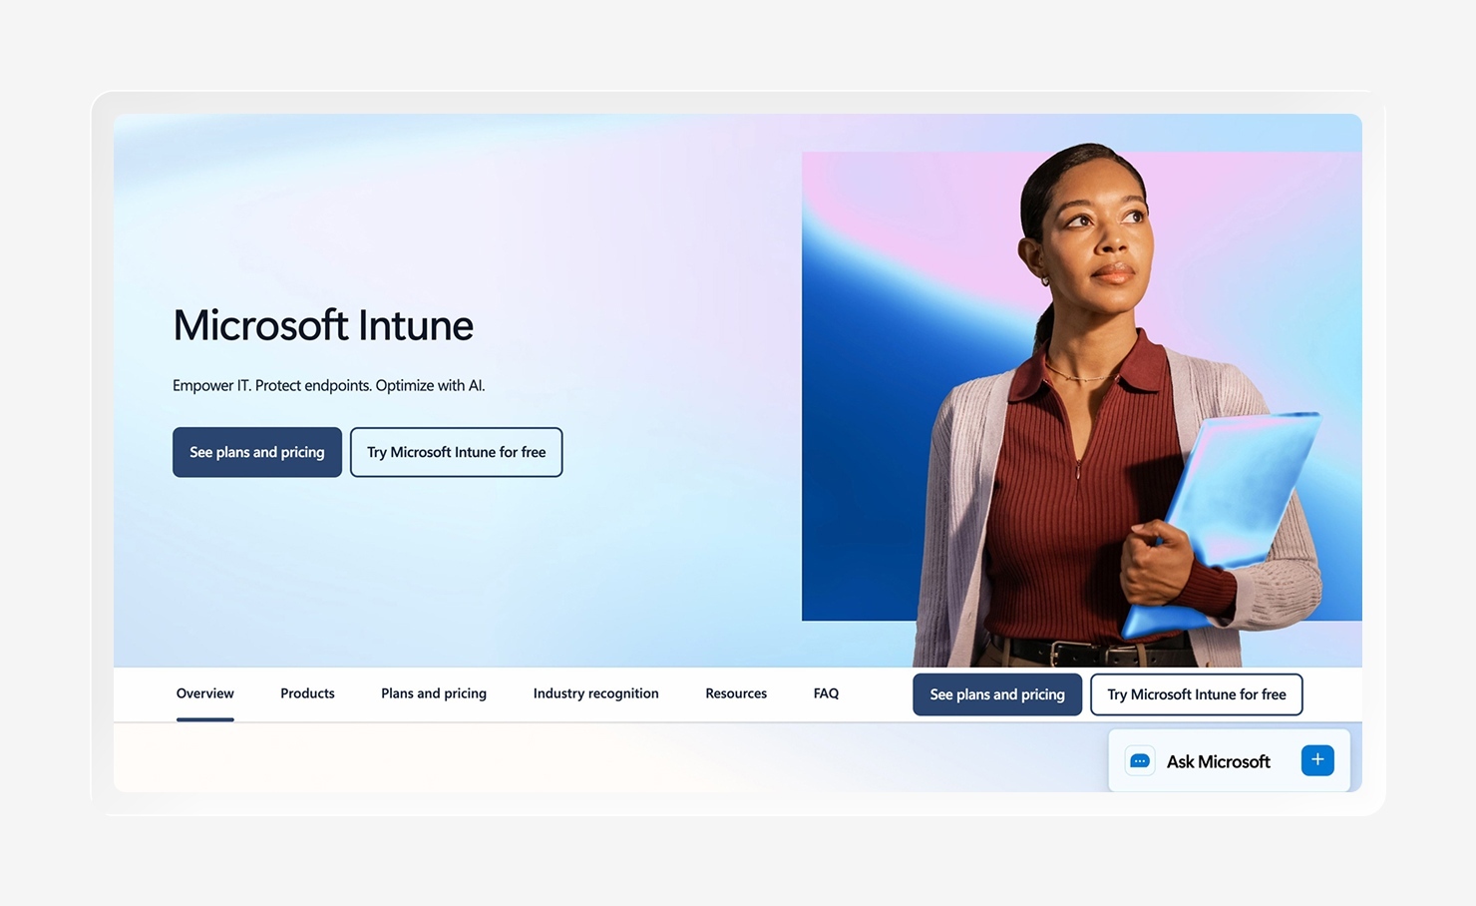Image resolution: width=1476 pixels, height=906 pixels.
Task: Go to Plans and pricing tab
Action: coord(434,693)
